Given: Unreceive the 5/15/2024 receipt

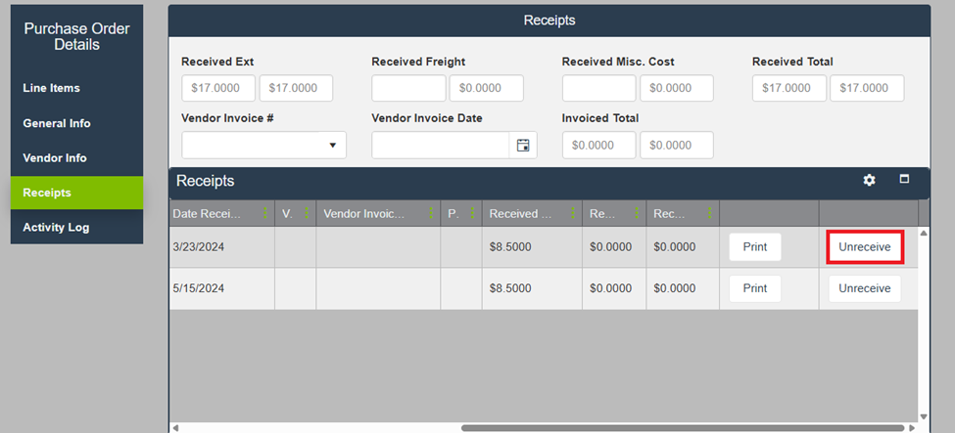Looking at the screenshot, I should [864, 288].
